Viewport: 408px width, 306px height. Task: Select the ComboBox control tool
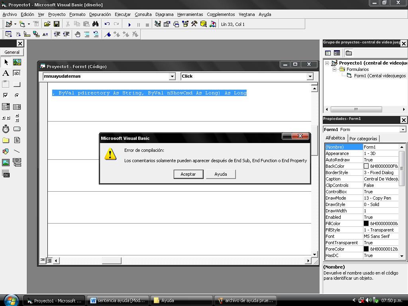point(6,106)
